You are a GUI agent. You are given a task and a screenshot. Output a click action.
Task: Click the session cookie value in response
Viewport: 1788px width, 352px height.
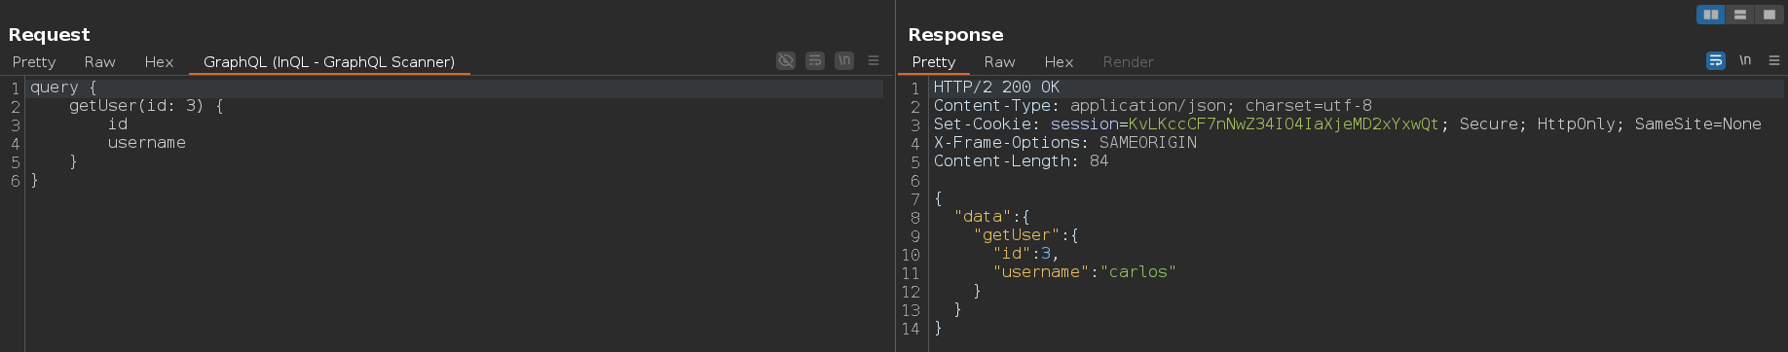(x=1284, y=123)
